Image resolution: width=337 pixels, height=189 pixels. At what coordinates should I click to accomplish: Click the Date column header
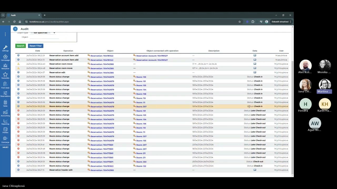38,51
